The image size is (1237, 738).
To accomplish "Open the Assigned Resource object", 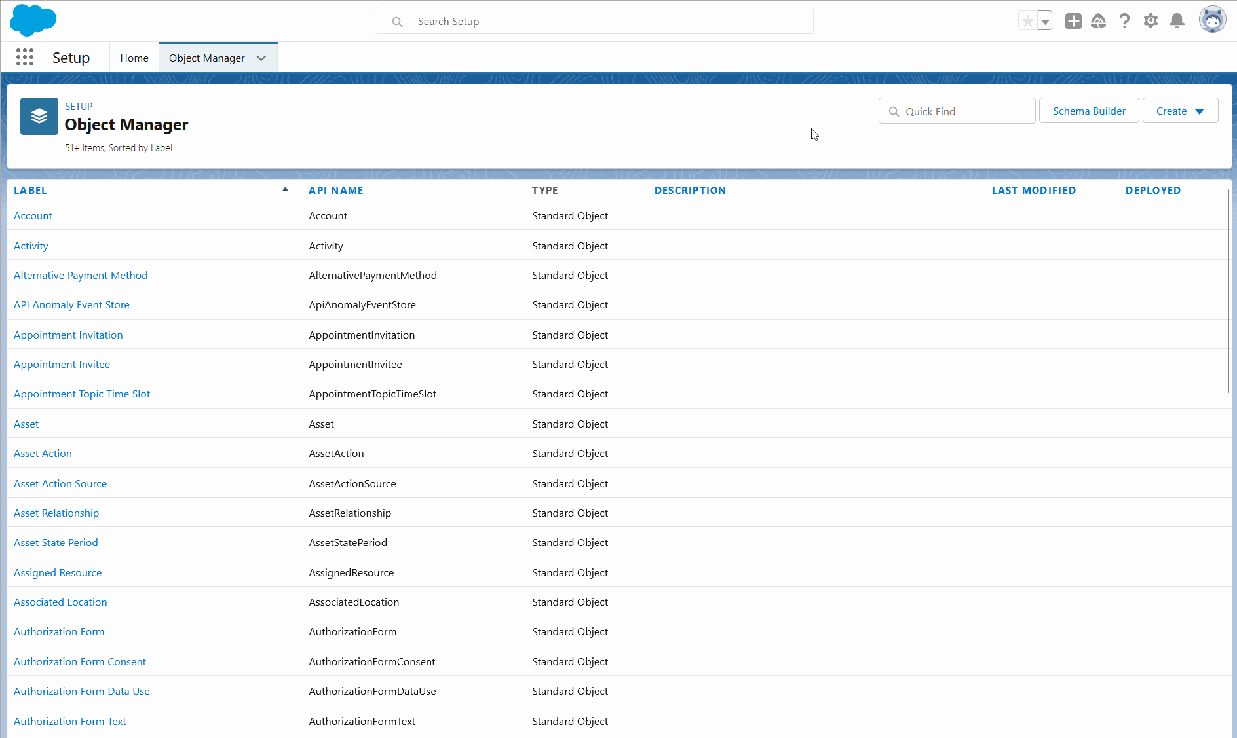I will pyautogui.click(x=58, y=573).
